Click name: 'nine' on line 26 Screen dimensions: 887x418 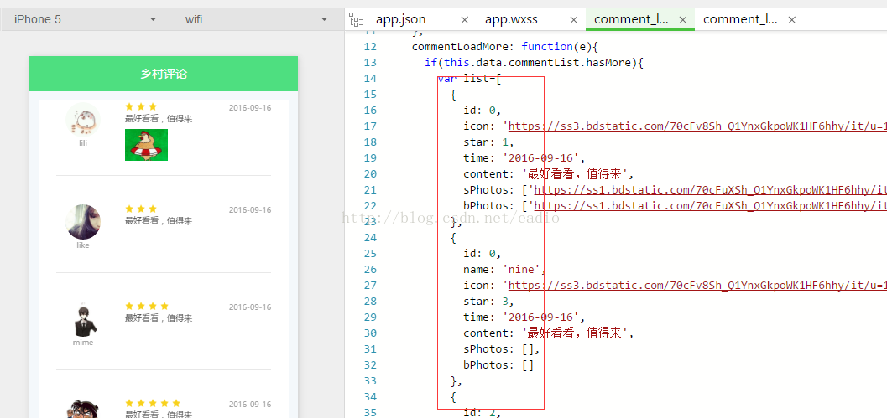click(504, 270)
